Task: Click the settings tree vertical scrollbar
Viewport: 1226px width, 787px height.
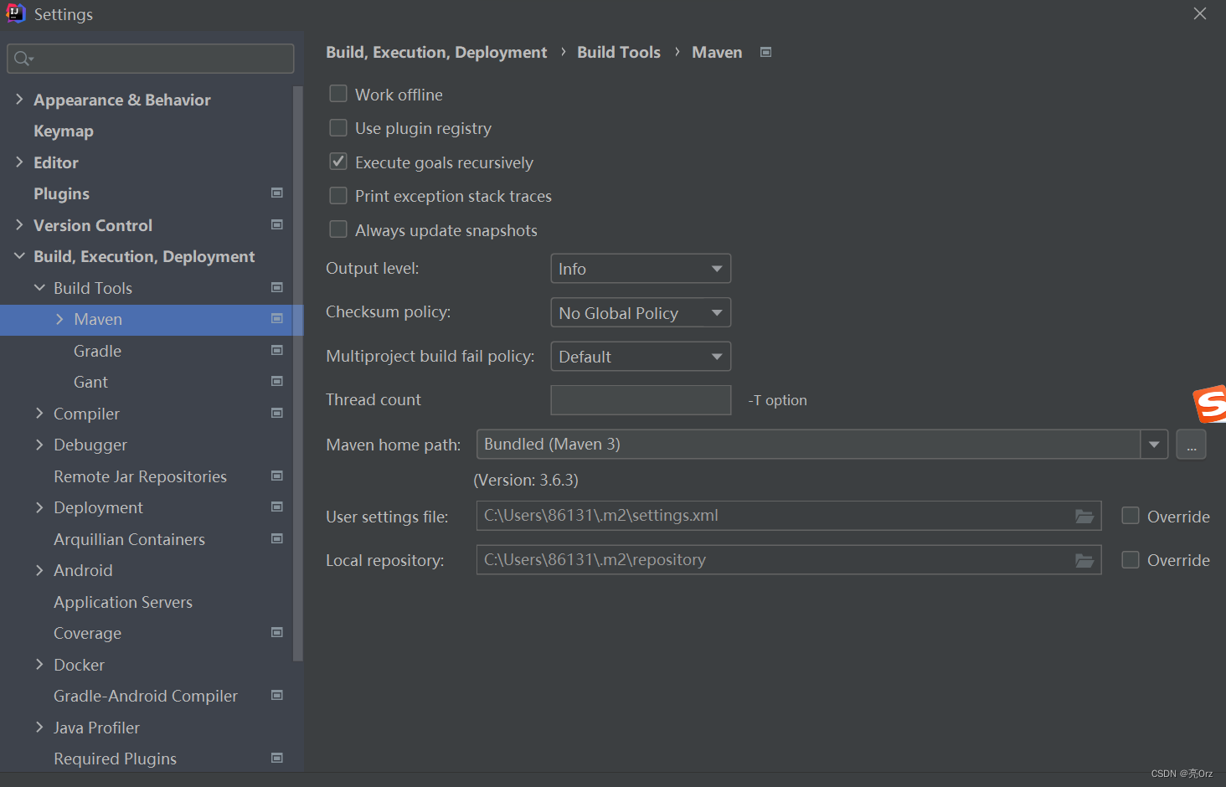Action: pyautogui.click(x=297, y=373)
